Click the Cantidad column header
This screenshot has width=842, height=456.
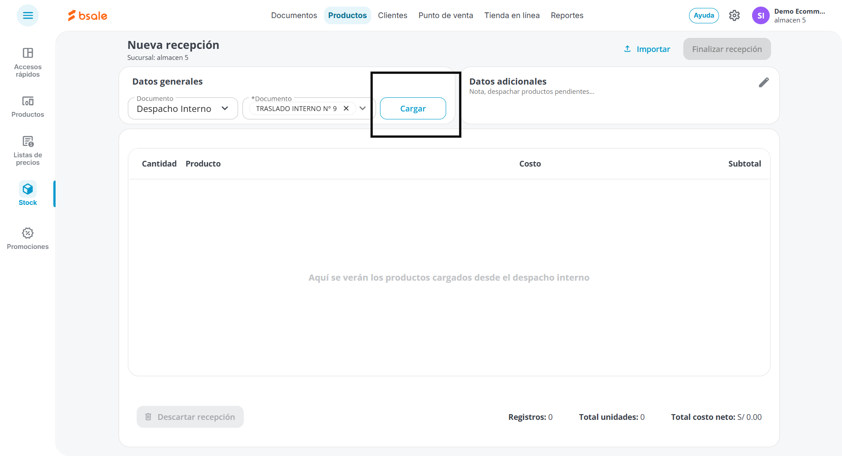(159, 164)
